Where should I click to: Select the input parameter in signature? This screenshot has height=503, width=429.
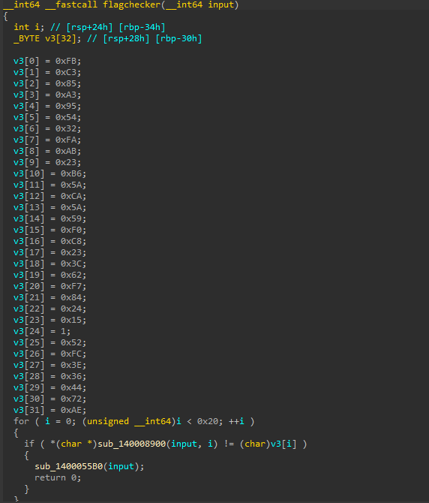point(221,5)
